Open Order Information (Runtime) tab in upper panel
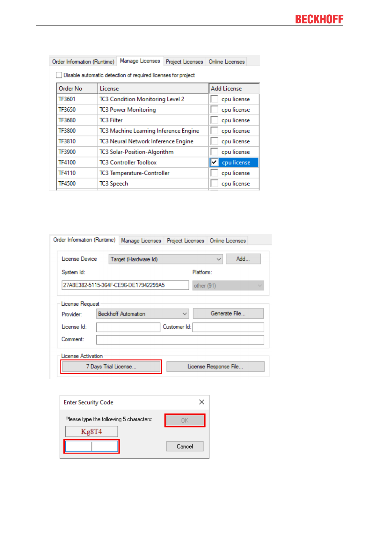This screenshot has height=537, width=380. (83, 62)
